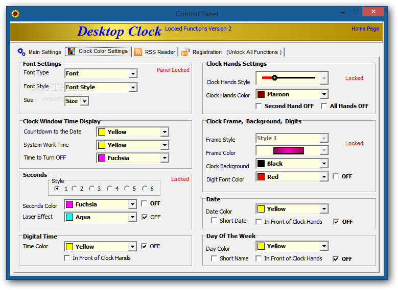Open the Frame Color dropdown arrow

324,150
